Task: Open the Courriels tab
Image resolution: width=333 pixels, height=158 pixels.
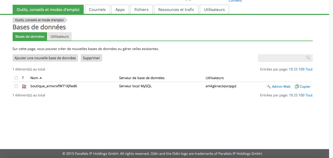Action: 97,9
